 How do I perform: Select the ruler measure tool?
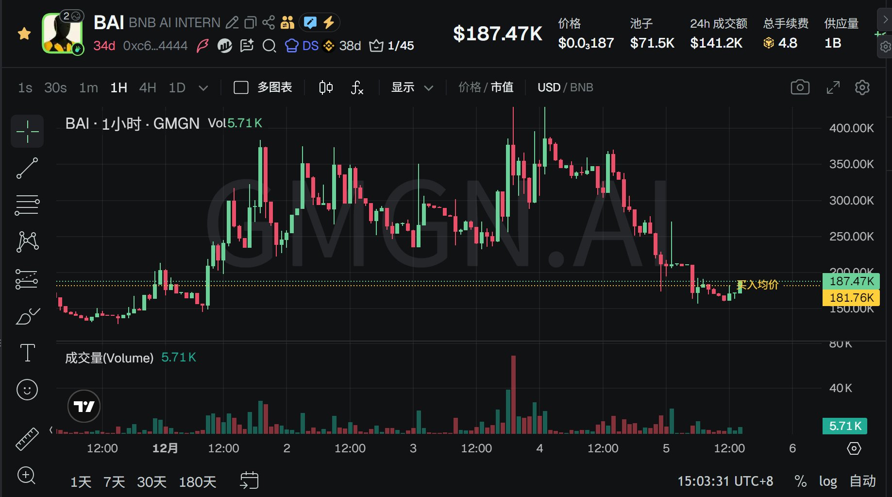pyautogui.click(x=27, y=439)
